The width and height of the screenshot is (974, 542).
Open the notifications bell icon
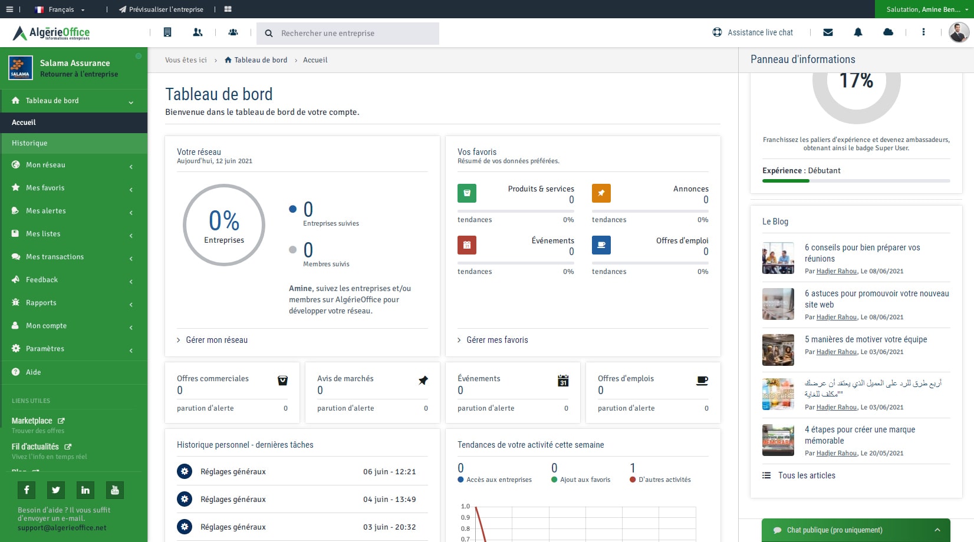pyautogui.click(x=858, y=32)
